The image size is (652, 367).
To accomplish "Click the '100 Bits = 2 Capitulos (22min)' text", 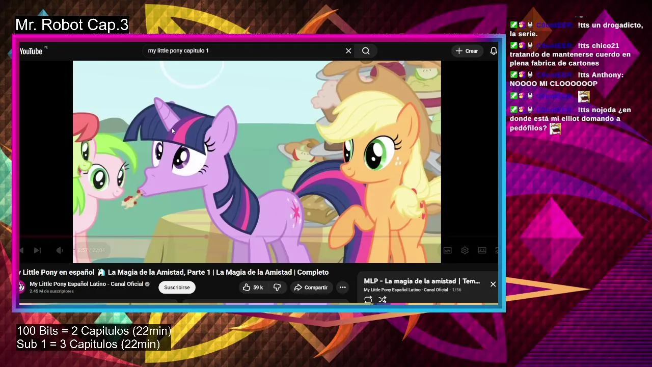I will point(94,331).
